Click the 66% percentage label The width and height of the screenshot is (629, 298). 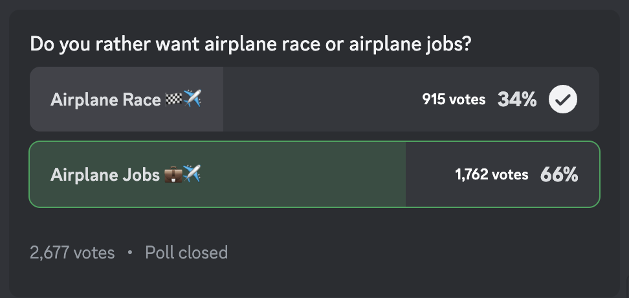click(559, 175)
